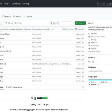
Task: Click the code brackets icon on Code button
Action: pos(77,23)
